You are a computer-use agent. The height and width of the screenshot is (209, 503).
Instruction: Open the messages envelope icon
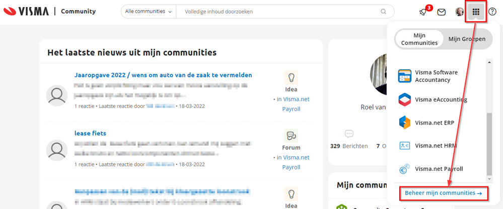442,12
